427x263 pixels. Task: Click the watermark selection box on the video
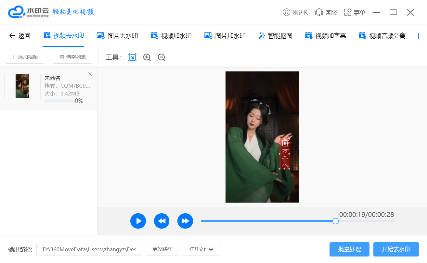point(285,154)
